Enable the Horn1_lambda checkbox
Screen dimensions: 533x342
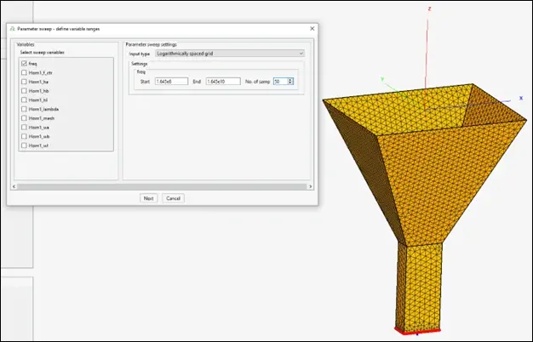[x=25, y=109]
